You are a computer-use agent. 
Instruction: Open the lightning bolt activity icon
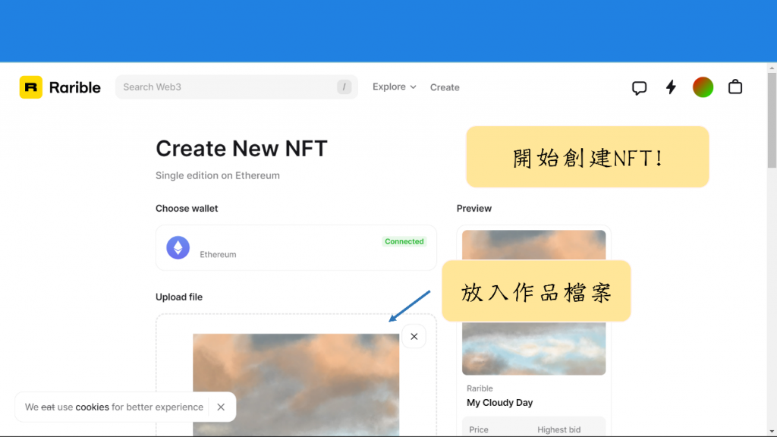pyautogui.click(x=671, y=87)
